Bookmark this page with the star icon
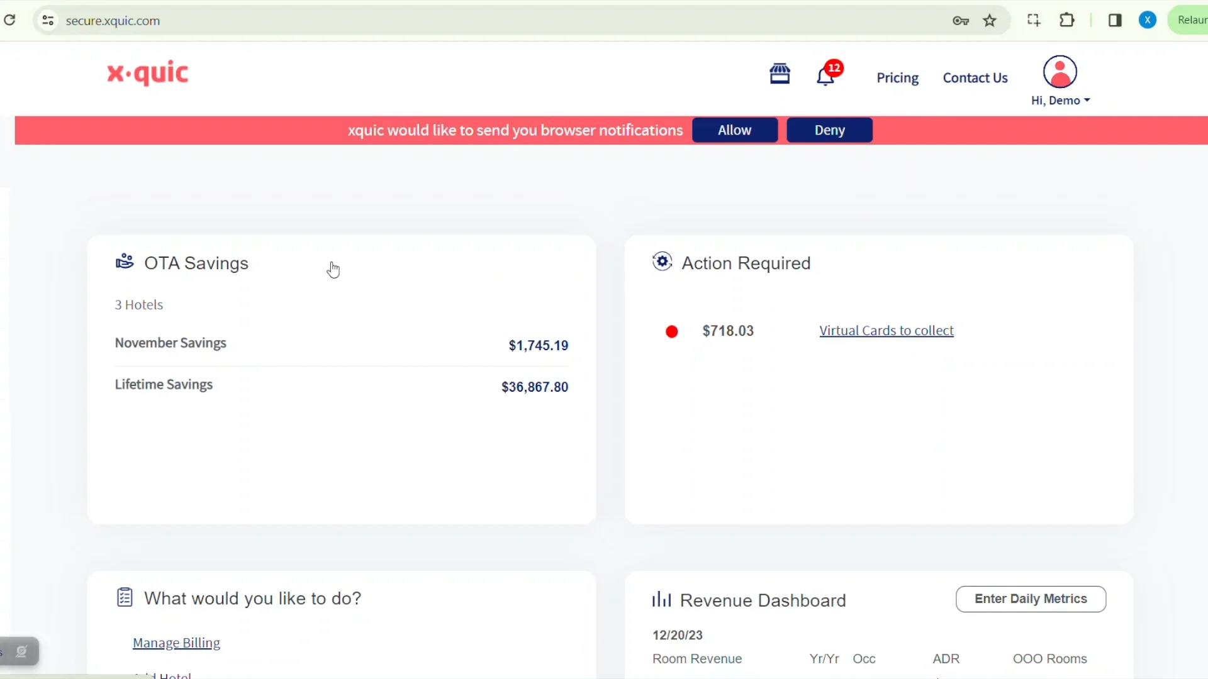Viewport: 1208px width, 679px height. coord(990,20)
